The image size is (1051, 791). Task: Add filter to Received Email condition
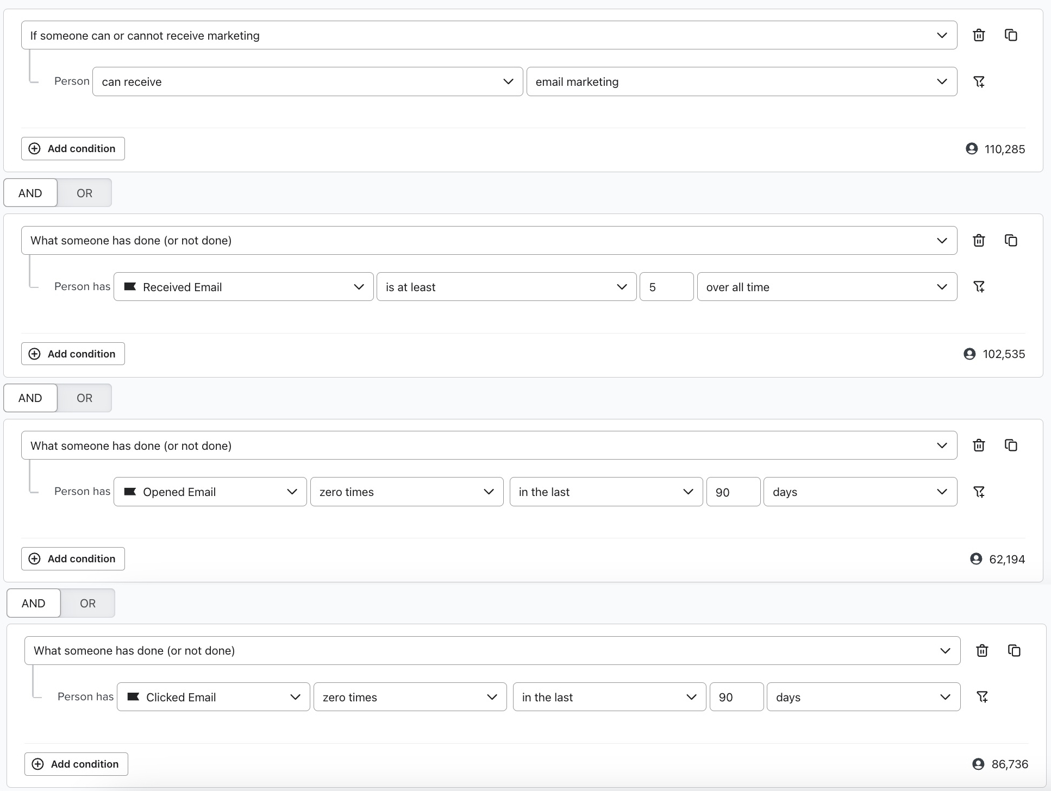tap(979, 287)
